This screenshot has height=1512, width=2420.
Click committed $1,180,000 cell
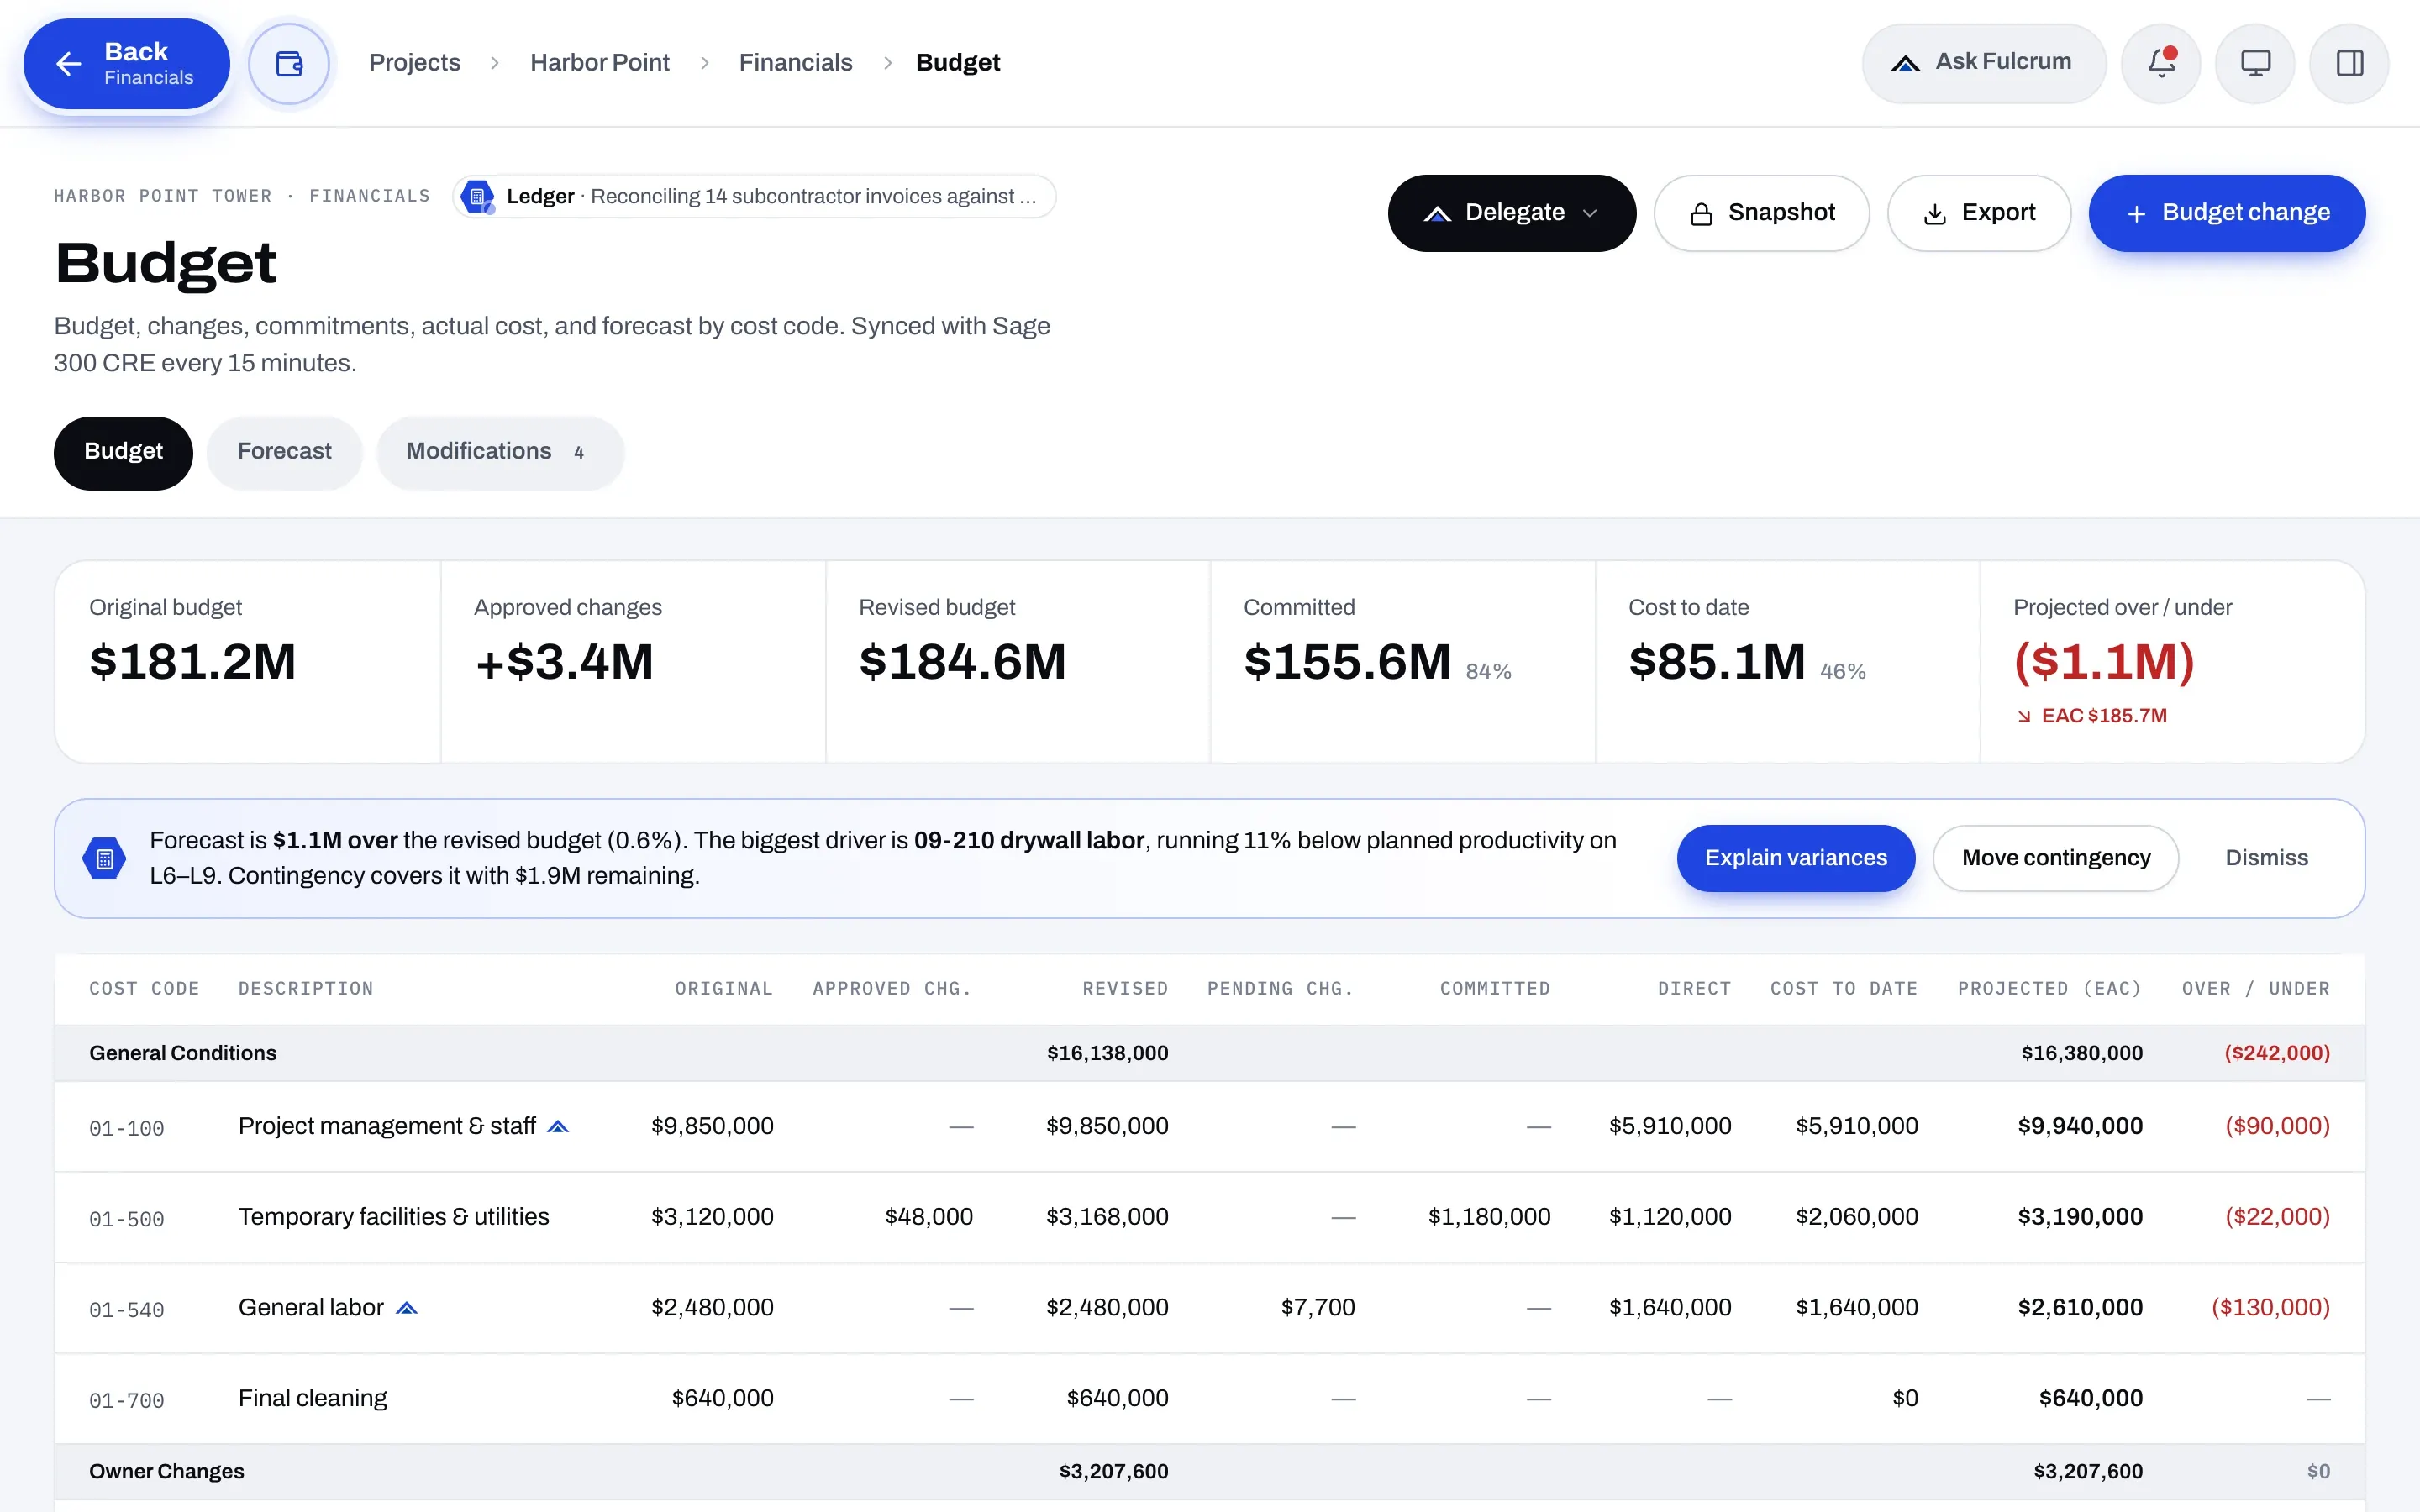coord(1489,1217)
